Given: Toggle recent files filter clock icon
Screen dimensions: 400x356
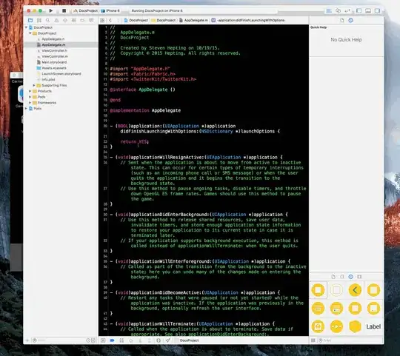Looking at the screenshot, I should pos(88,340).
